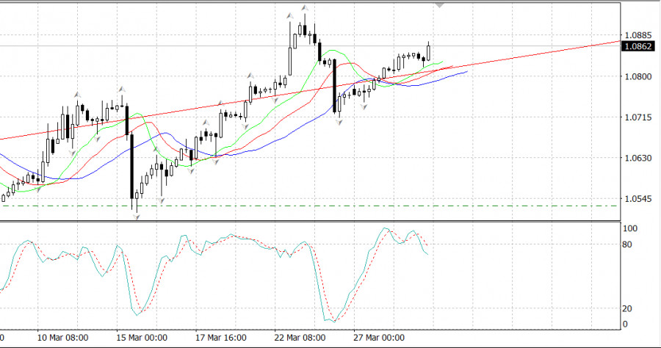Click the latest white candle at the right edge

tap(429, 53)
